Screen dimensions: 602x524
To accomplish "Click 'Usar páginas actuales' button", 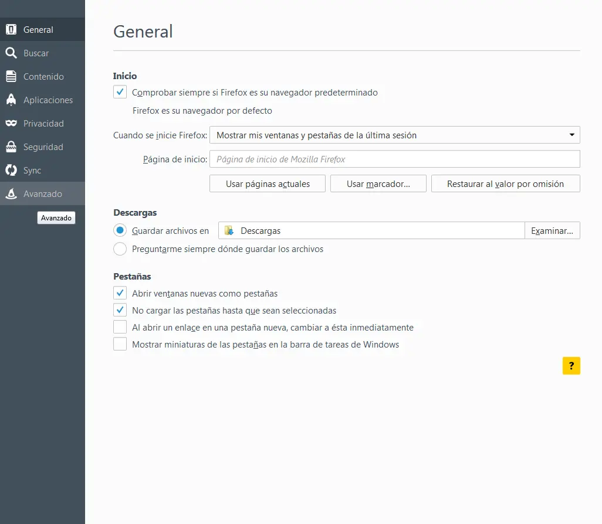I will [x=268, y=183].
